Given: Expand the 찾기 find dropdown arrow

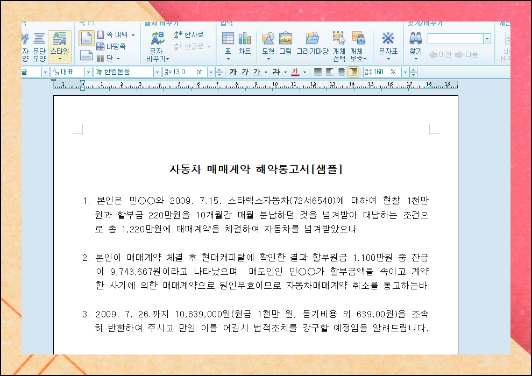Looking at the screenshot, I should [x=416, y=59].
